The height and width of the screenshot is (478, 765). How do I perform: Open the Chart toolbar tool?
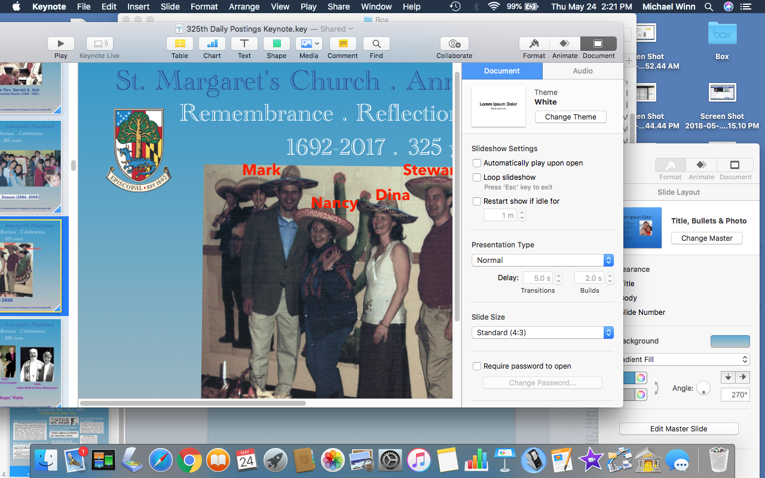click(x=212, y=44)
